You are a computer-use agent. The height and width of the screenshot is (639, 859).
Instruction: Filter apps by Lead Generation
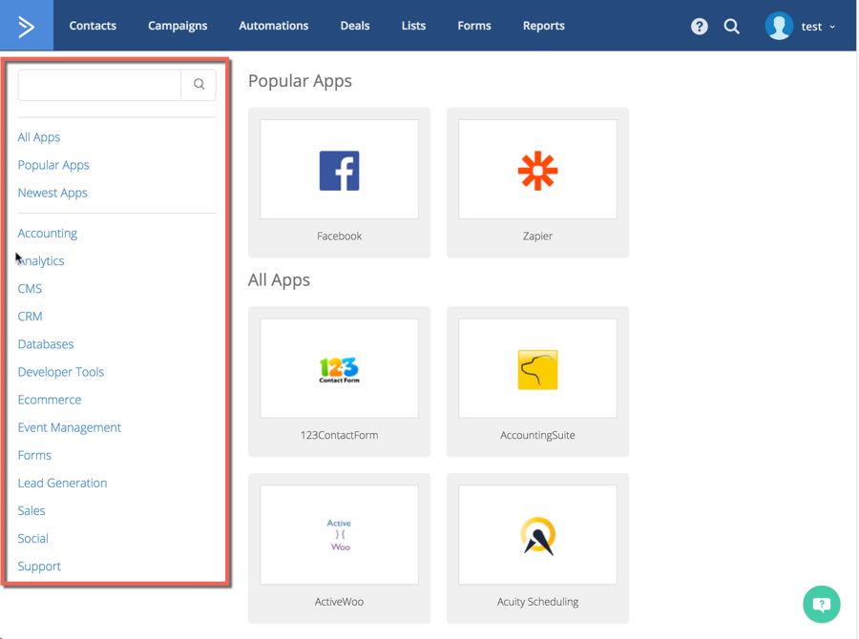[62, 484]
